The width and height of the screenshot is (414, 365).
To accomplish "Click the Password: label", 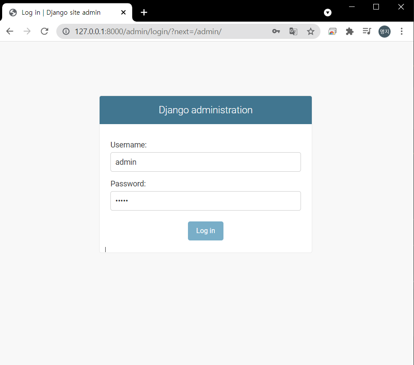I will [128, 183].
